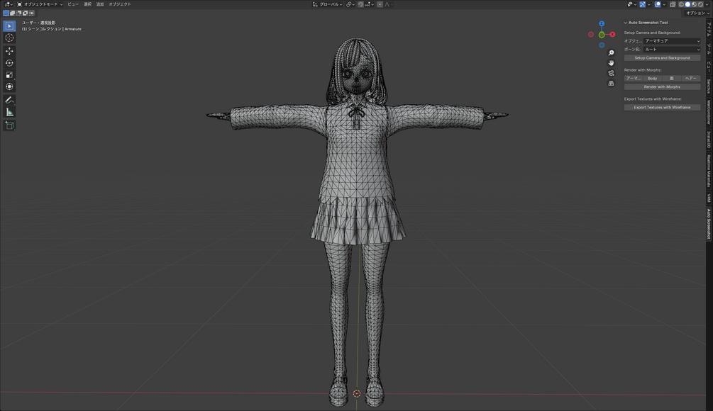Select the Cursor tool
Image resolution: width=713 pixels, height=411 pixels.
coord(9,38)
